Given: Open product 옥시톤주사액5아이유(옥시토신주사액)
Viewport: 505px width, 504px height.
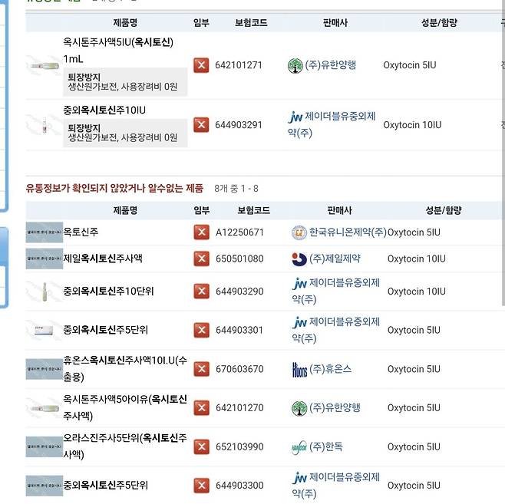Looking at the screenshot, I should click(x=125, y=407).
